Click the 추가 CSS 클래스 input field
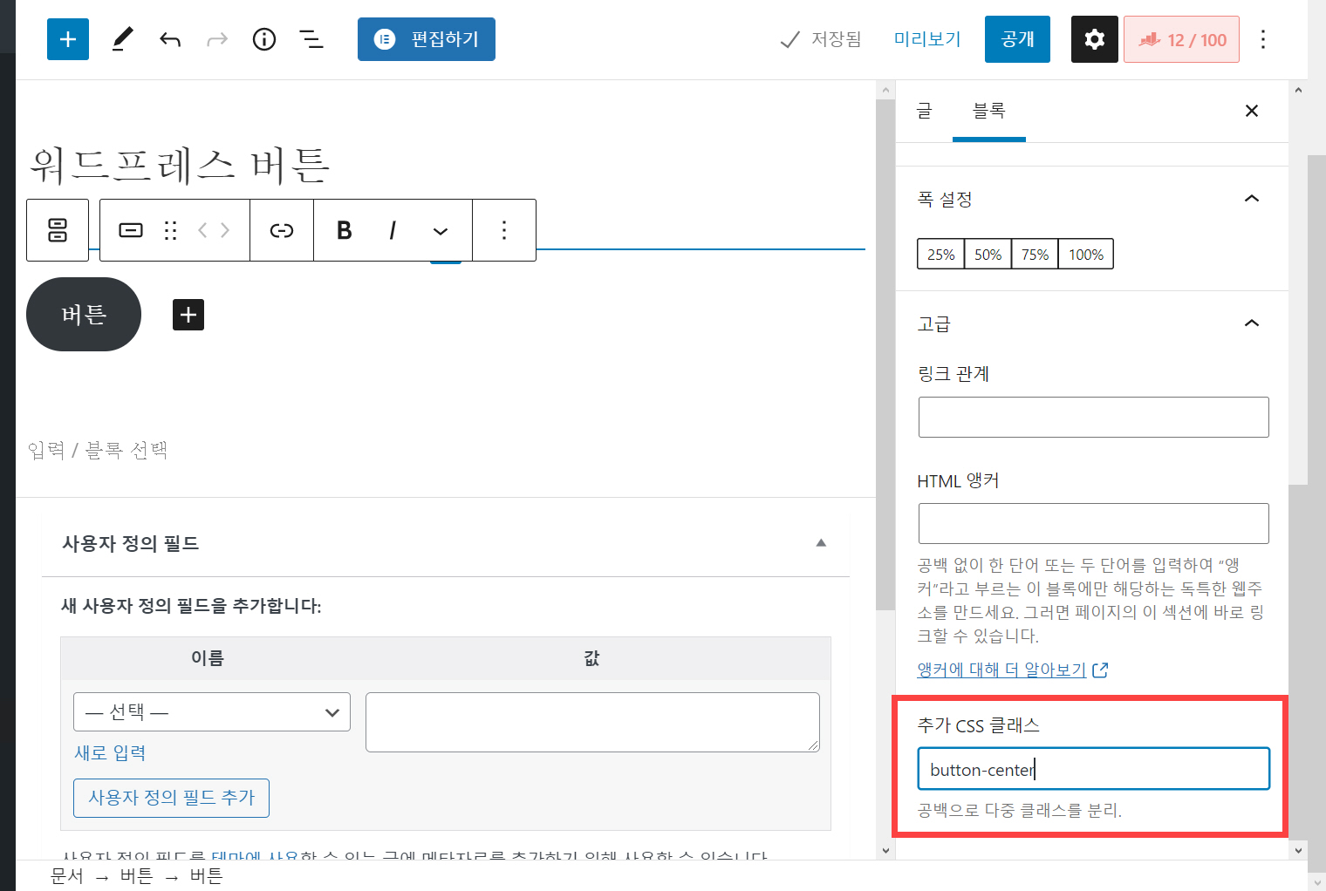The height and width of the screenshot is (891, 1326). (x=1093, y=768)
